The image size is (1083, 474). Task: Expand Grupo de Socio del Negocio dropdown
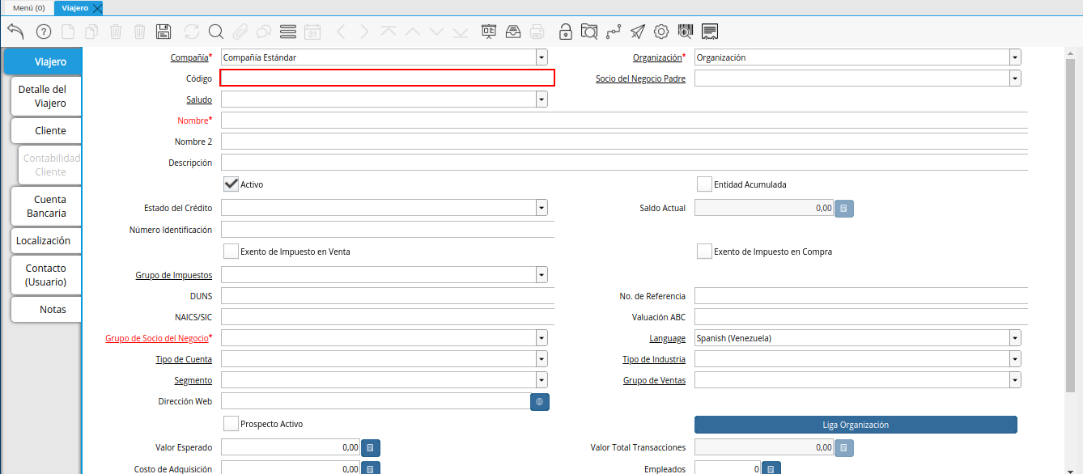(x=541, y=338)
